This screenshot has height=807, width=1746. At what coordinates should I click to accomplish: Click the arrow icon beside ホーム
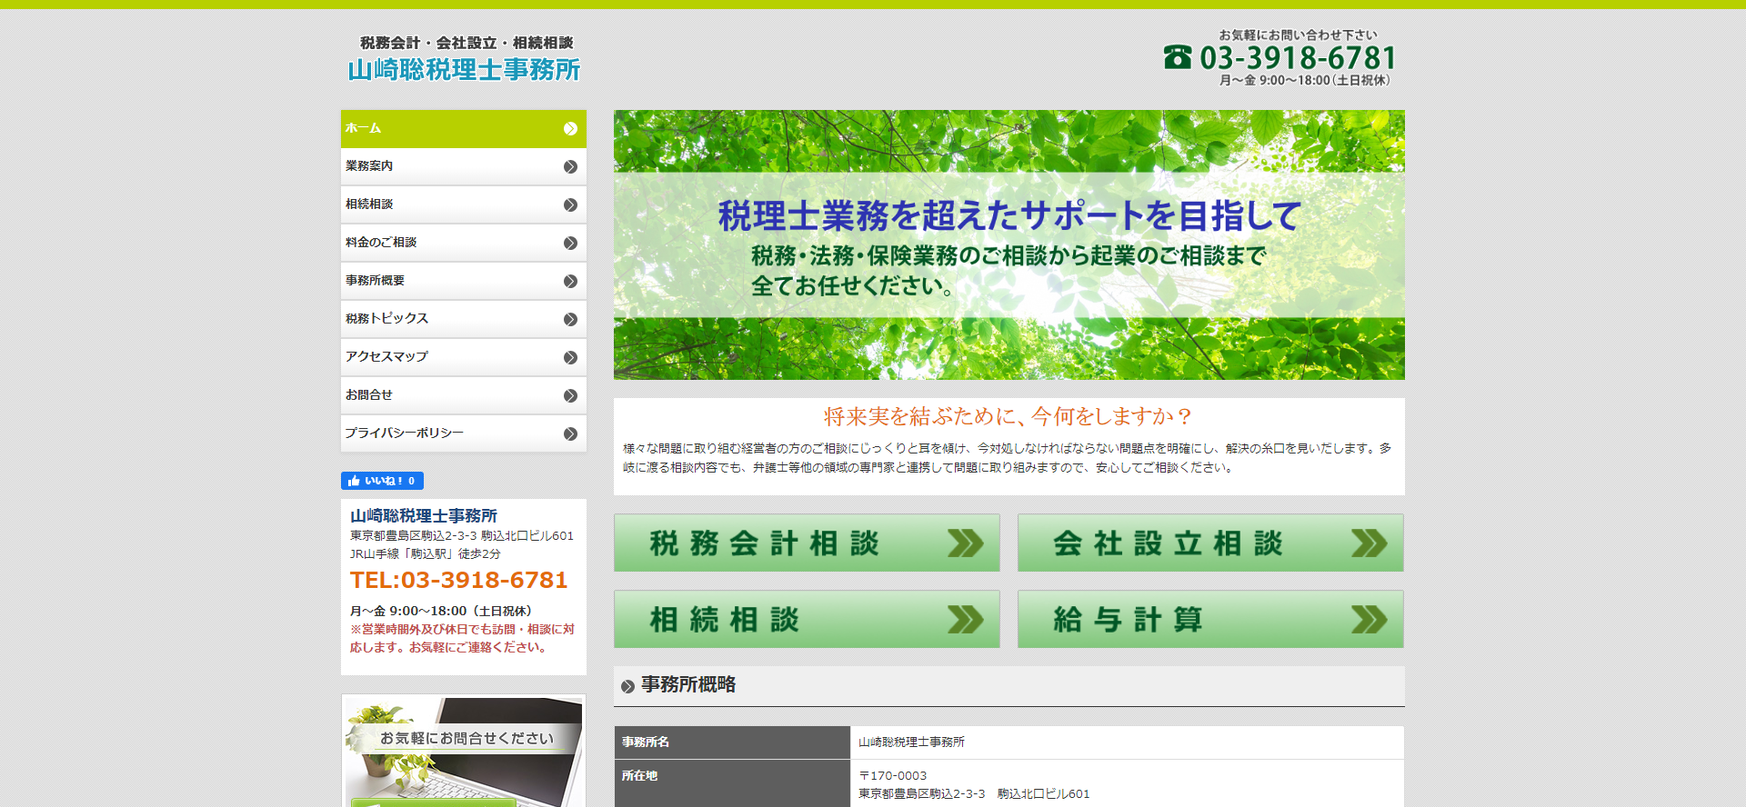[570, 129]
